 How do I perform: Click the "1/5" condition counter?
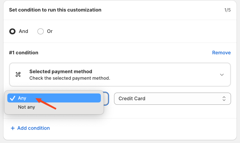coord(227,10)
